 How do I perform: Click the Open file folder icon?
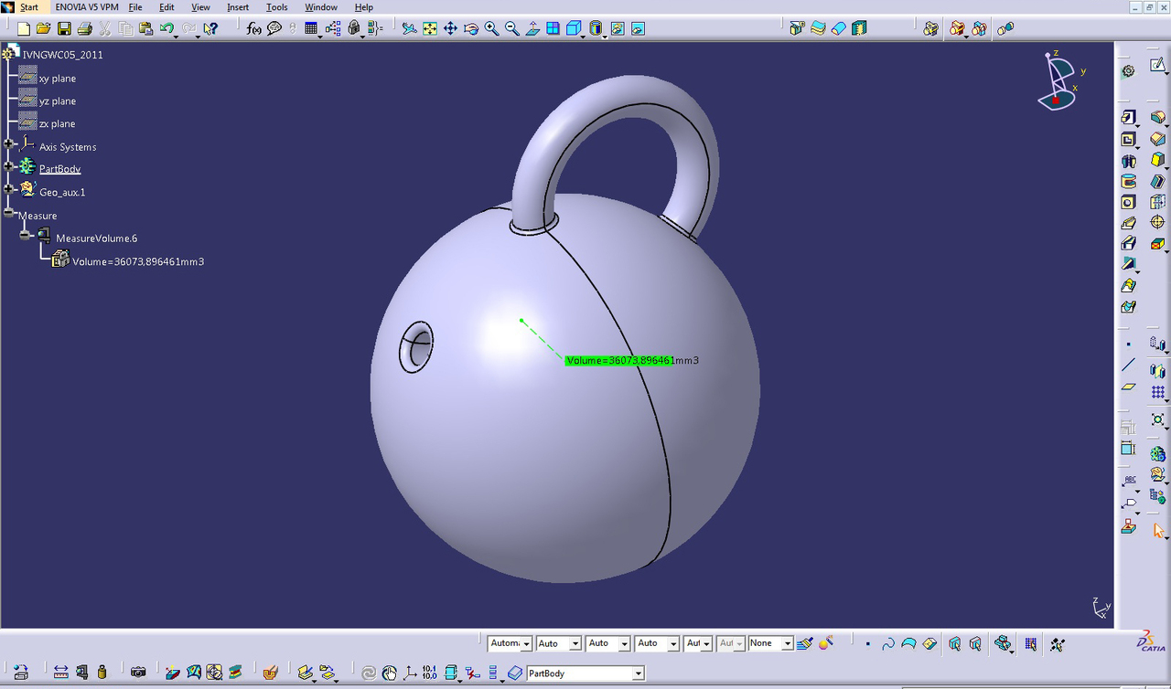click(44, 28)
